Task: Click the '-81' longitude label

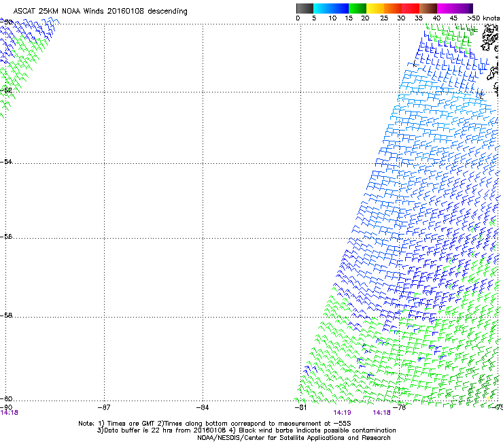Action: coord(300,407)
